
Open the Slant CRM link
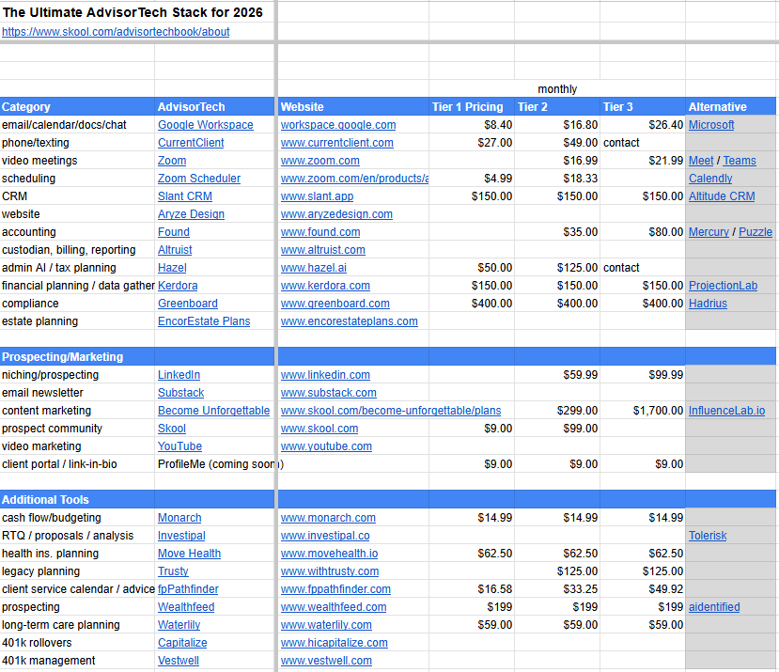click(x=185, y=196)
